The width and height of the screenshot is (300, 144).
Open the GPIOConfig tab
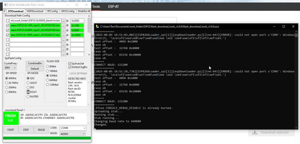[68, 11]
